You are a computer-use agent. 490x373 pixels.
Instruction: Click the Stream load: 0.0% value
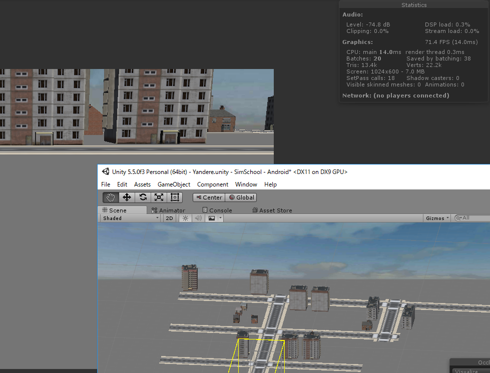tap(452, 31)
